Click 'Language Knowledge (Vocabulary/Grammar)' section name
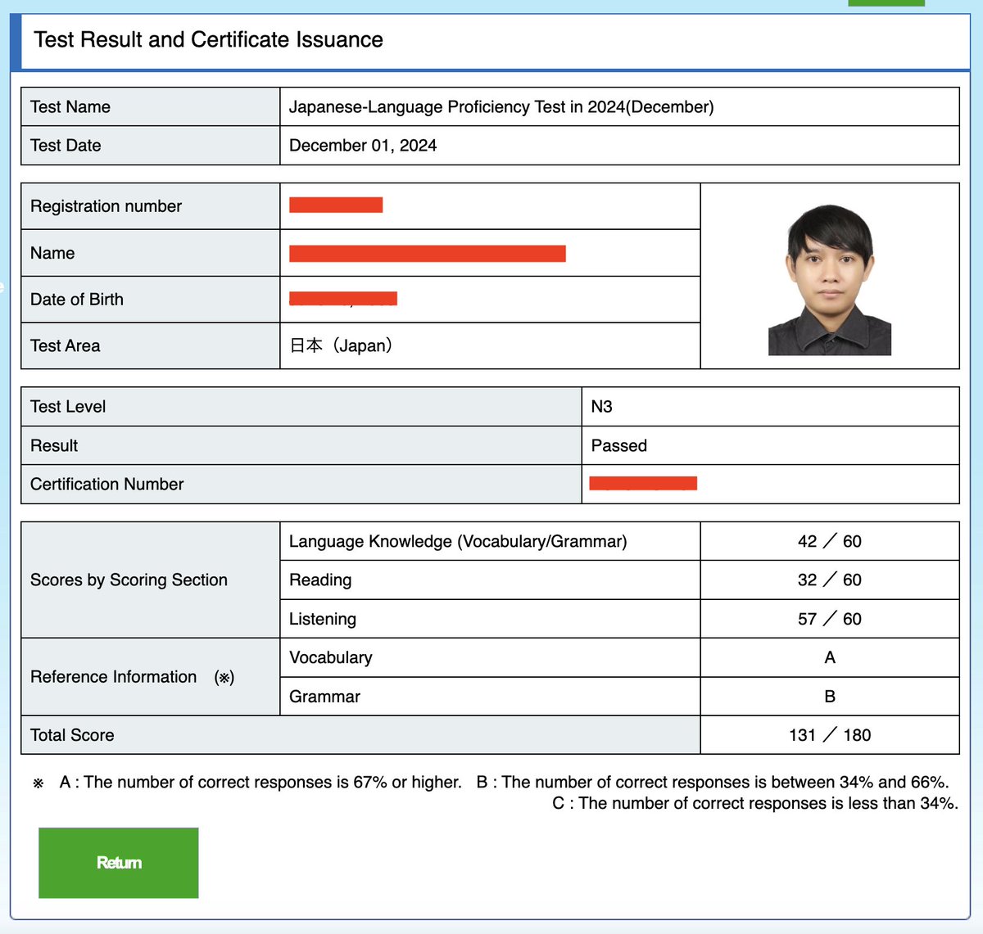983x934 pixels. (x=458, y=541)
